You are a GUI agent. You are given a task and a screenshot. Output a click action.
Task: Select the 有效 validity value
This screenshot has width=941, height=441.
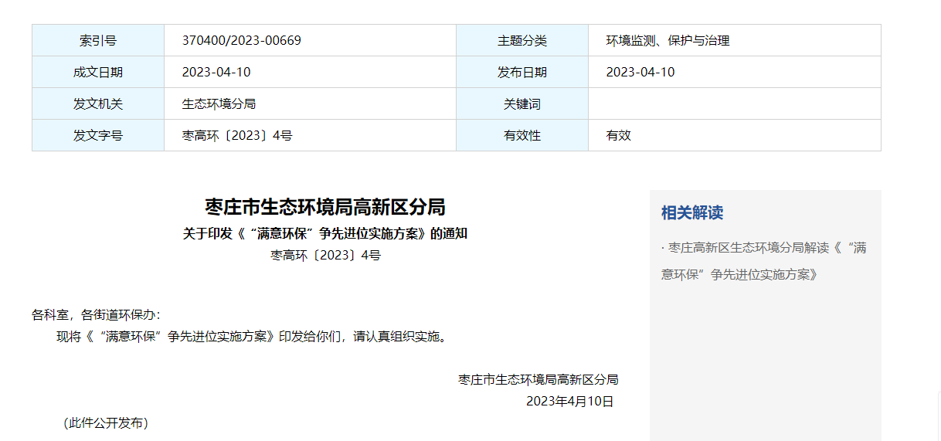pos(619,135)
